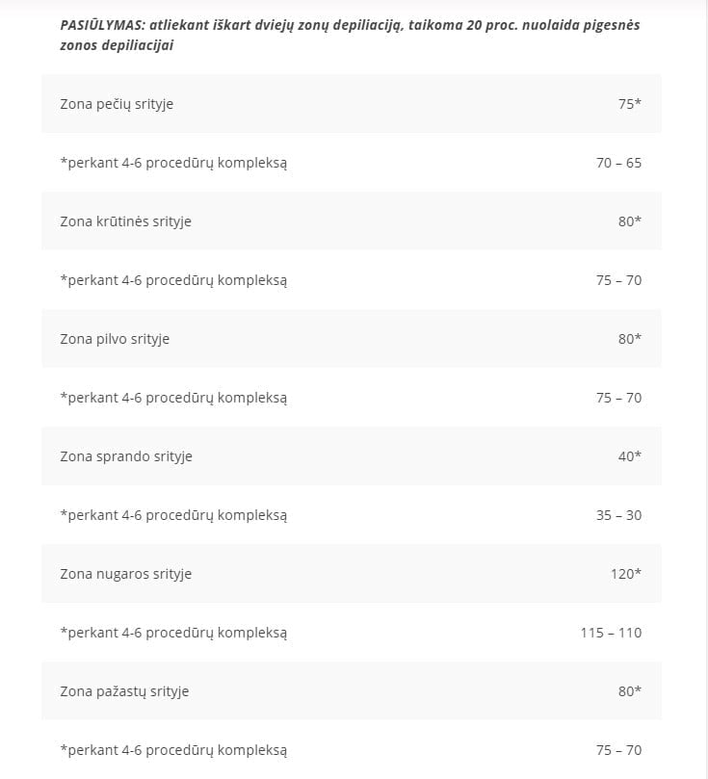This screenshot has width=708, height=779.
Task: Select the 75* price for pečių zone
Action: (630, 104)
